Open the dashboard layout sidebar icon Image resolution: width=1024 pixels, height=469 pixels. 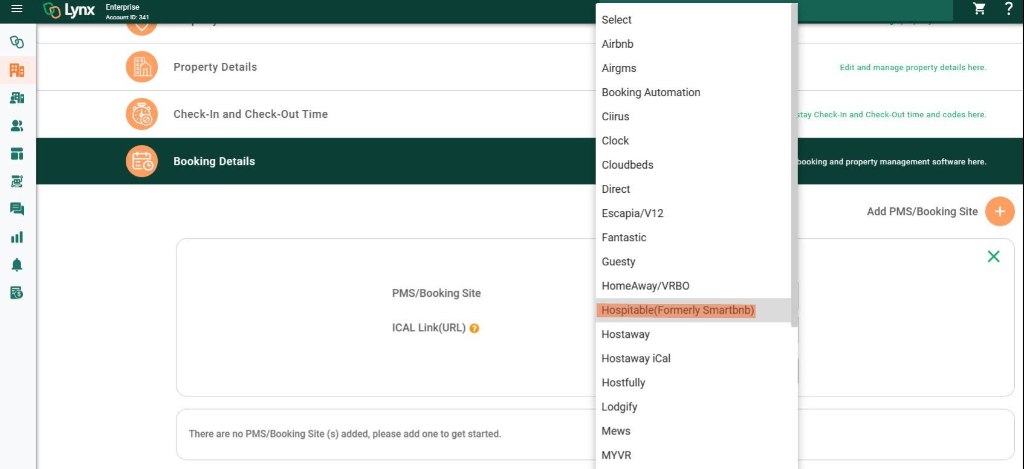point(17,154)
